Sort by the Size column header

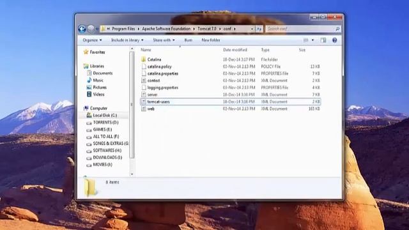click(x=302, y=50)
